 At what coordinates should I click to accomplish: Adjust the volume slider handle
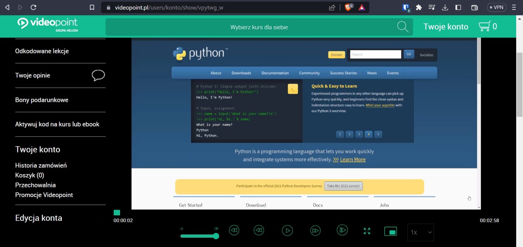coord(216,236)
